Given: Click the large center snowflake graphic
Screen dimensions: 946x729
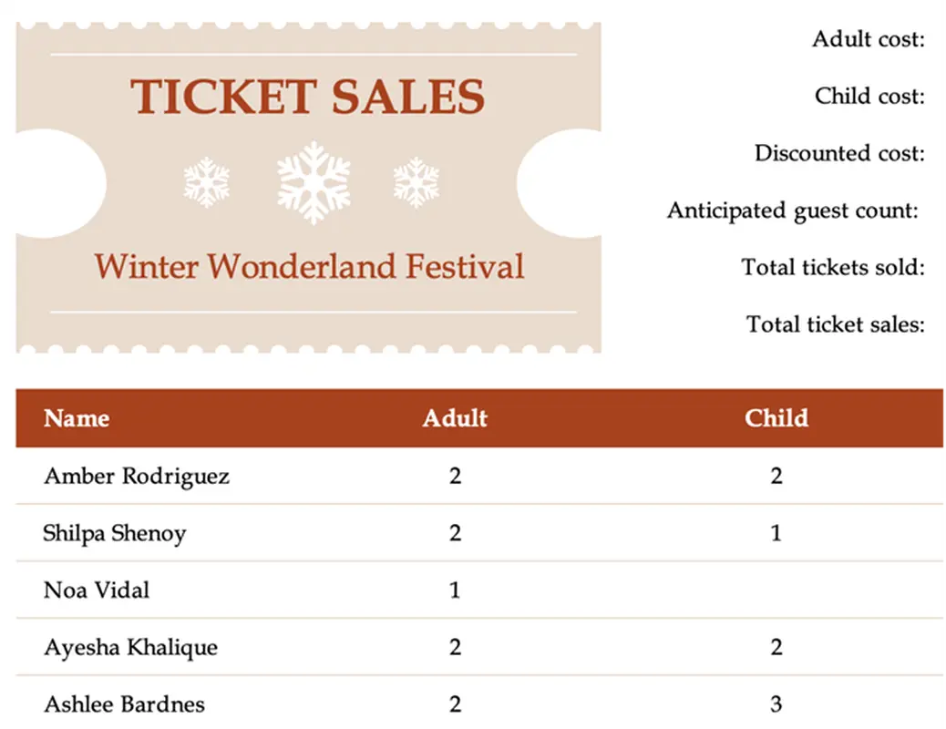Looking at the screenshot, I should 314,182.
